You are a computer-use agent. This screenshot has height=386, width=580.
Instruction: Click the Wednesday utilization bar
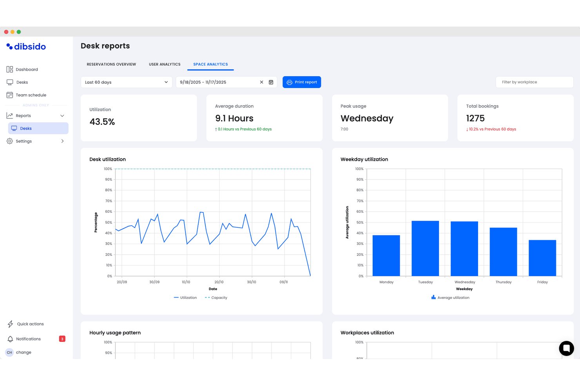click(464, 249)
